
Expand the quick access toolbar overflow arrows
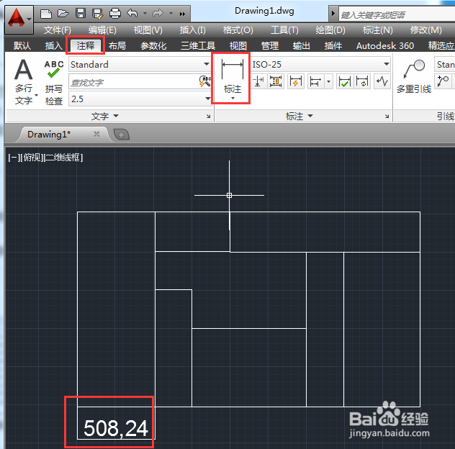click(x=182, y=14)
